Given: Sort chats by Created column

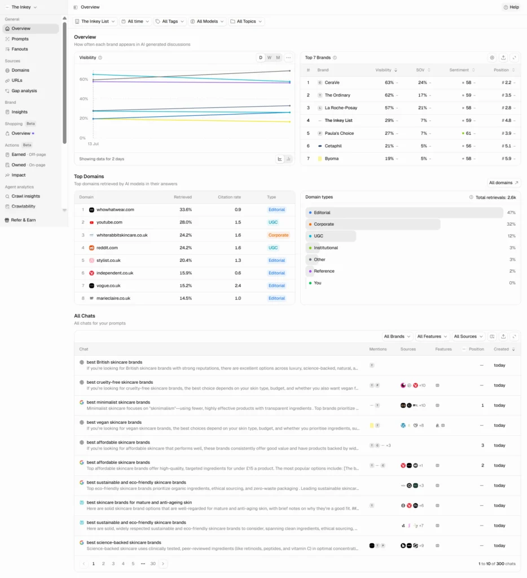Looking at the screenshot, I should click(504, 349).
